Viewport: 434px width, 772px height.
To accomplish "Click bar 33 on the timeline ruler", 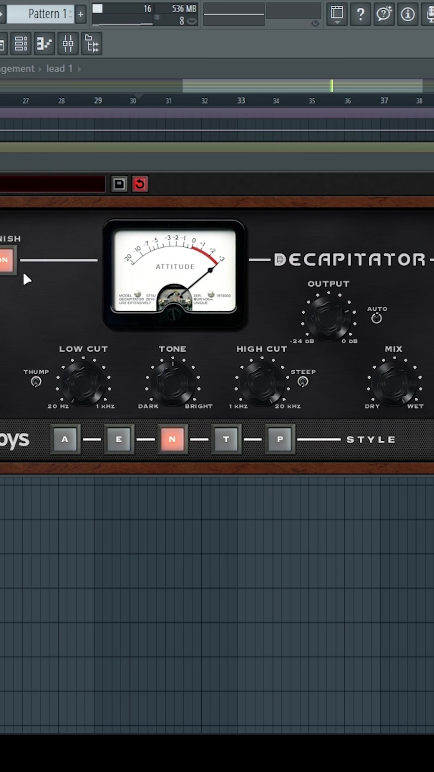I will (241, 101).
